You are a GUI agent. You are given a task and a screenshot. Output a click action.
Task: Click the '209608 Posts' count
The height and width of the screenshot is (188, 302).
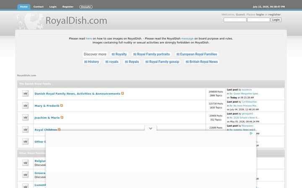216,91
